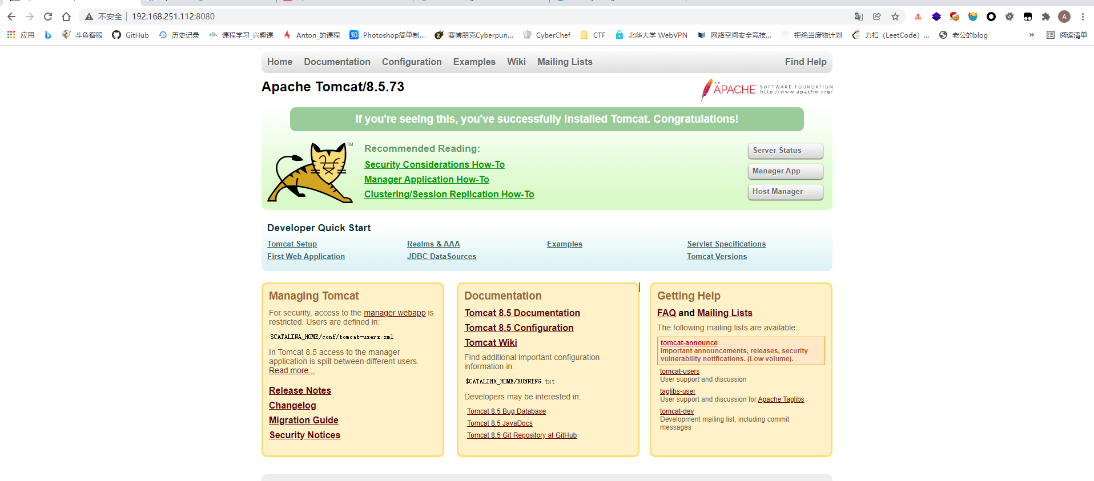The height and width of the screenshot is (481, 1094).
Task: Open Find Help in Tomcat navigation bar
Action: pyautogui.click(x=806, y=62)
